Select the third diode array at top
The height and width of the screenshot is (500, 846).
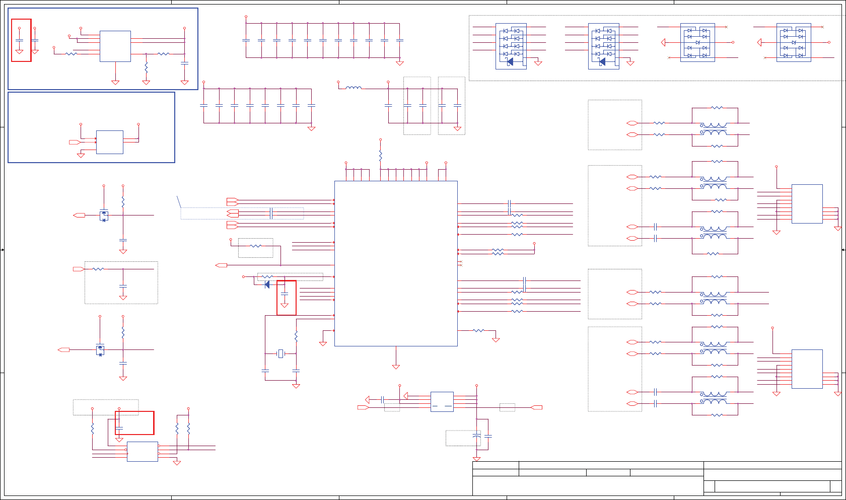[697, 42]
